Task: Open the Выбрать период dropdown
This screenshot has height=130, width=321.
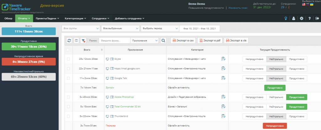Action: pyautogui.click(x=160, y=28)
